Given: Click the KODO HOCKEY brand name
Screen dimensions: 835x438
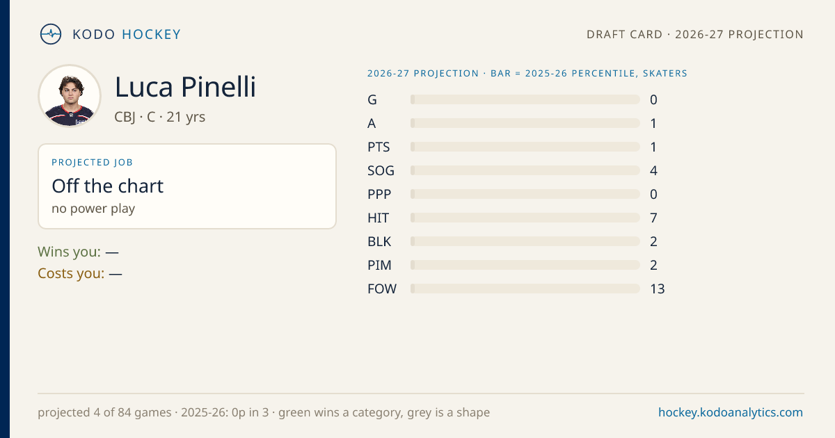Looking at the screenshot, I should [x=127, y=34].
